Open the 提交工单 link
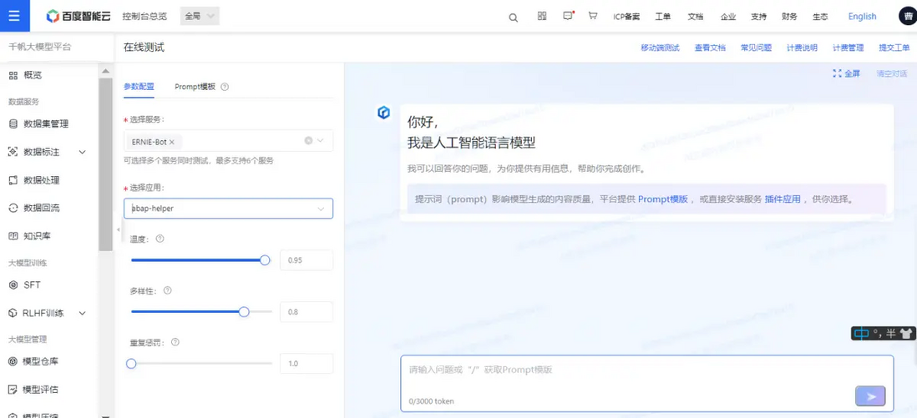917x418 pixels. 894,48
